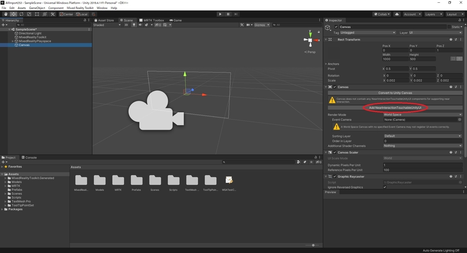Toggle 2D scene view mode
Screen dimensions: 467x253
pos(126,25)
